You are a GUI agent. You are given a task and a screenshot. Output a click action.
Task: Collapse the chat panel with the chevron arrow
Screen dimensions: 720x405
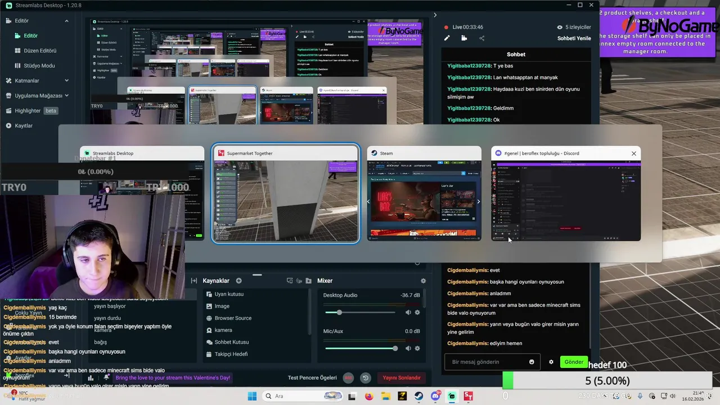[435, 15]
